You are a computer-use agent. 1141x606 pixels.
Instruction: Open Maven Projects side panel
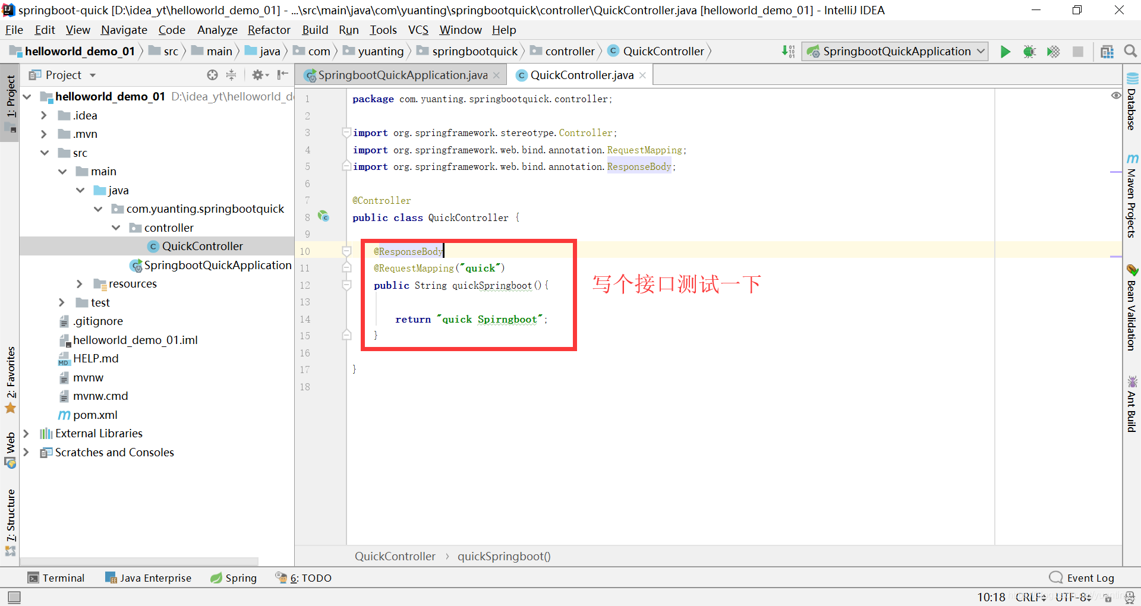pos(1132,196)
